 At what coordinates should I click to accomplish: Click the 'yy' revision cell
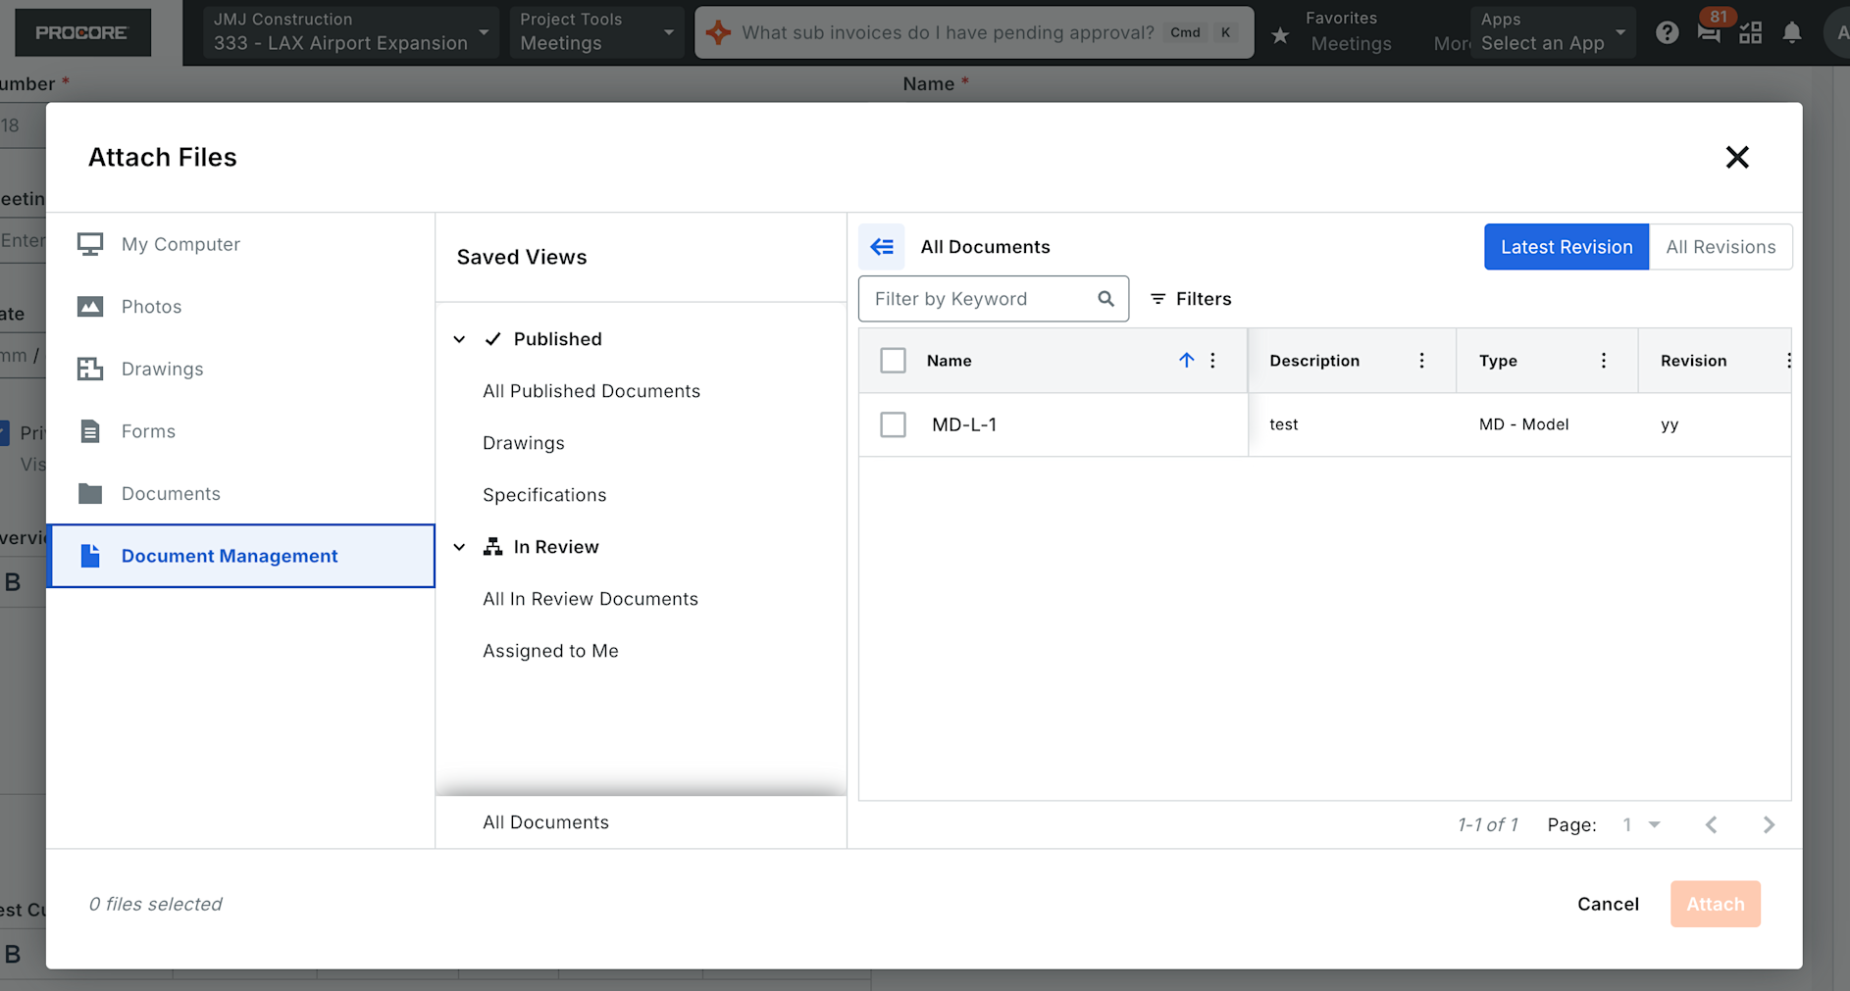(1670, 424)
